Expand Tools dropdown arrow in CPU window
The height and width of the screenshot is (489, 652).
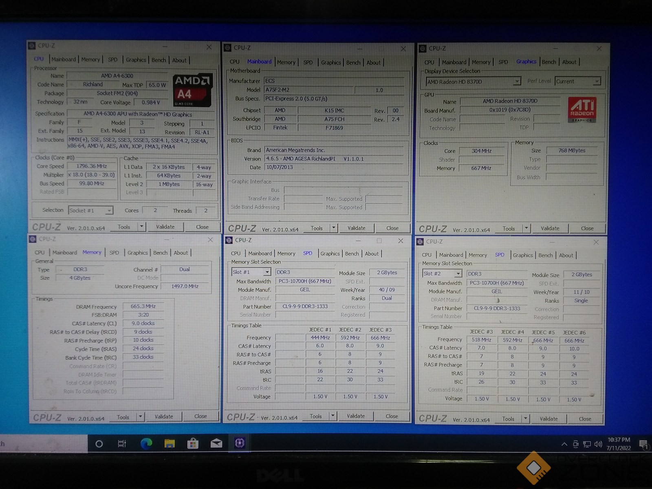(x=141, y=227)
